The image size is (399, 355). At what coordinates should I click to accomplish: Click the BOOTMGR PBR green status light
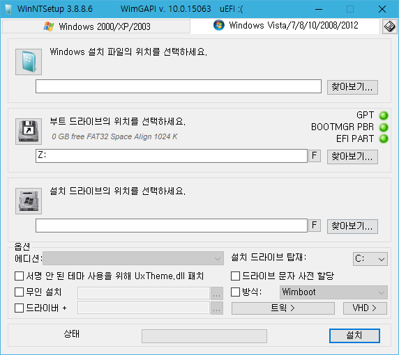(x=384, y=127)
